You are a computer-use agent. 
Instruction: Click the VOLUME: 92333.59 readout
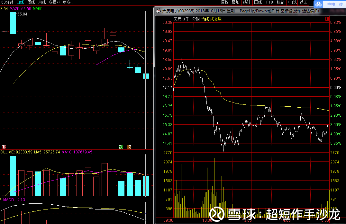point(16,152)
